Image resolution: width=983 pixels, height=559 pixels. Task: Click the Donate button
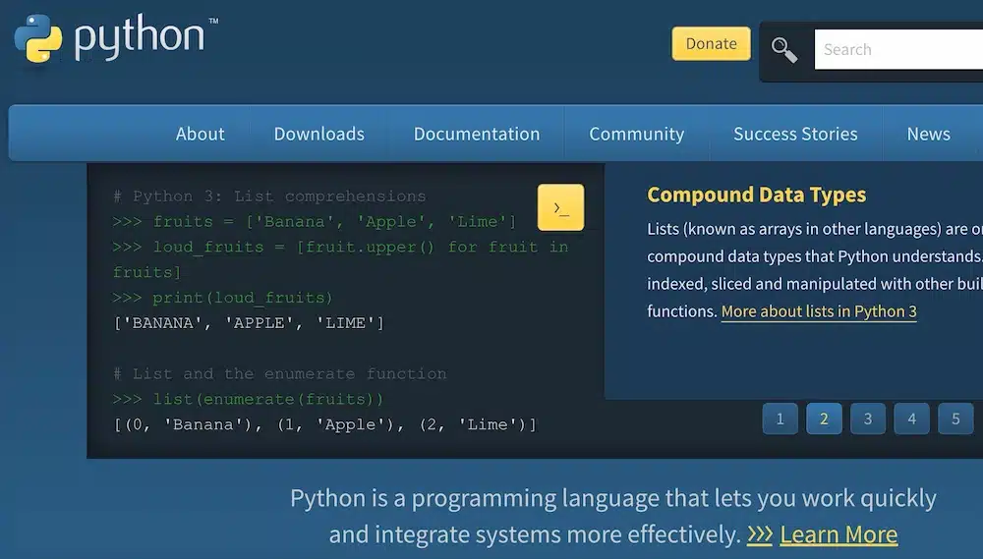pyautogui.click(x=711, y=44)
